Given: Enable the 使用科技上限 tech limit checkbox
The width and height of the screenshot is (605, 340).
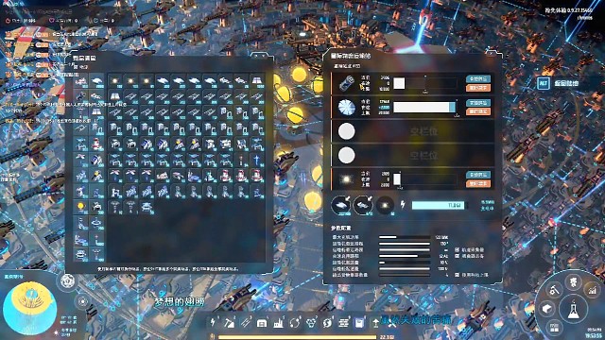Looking at the screenshot, I should (458, 275).
